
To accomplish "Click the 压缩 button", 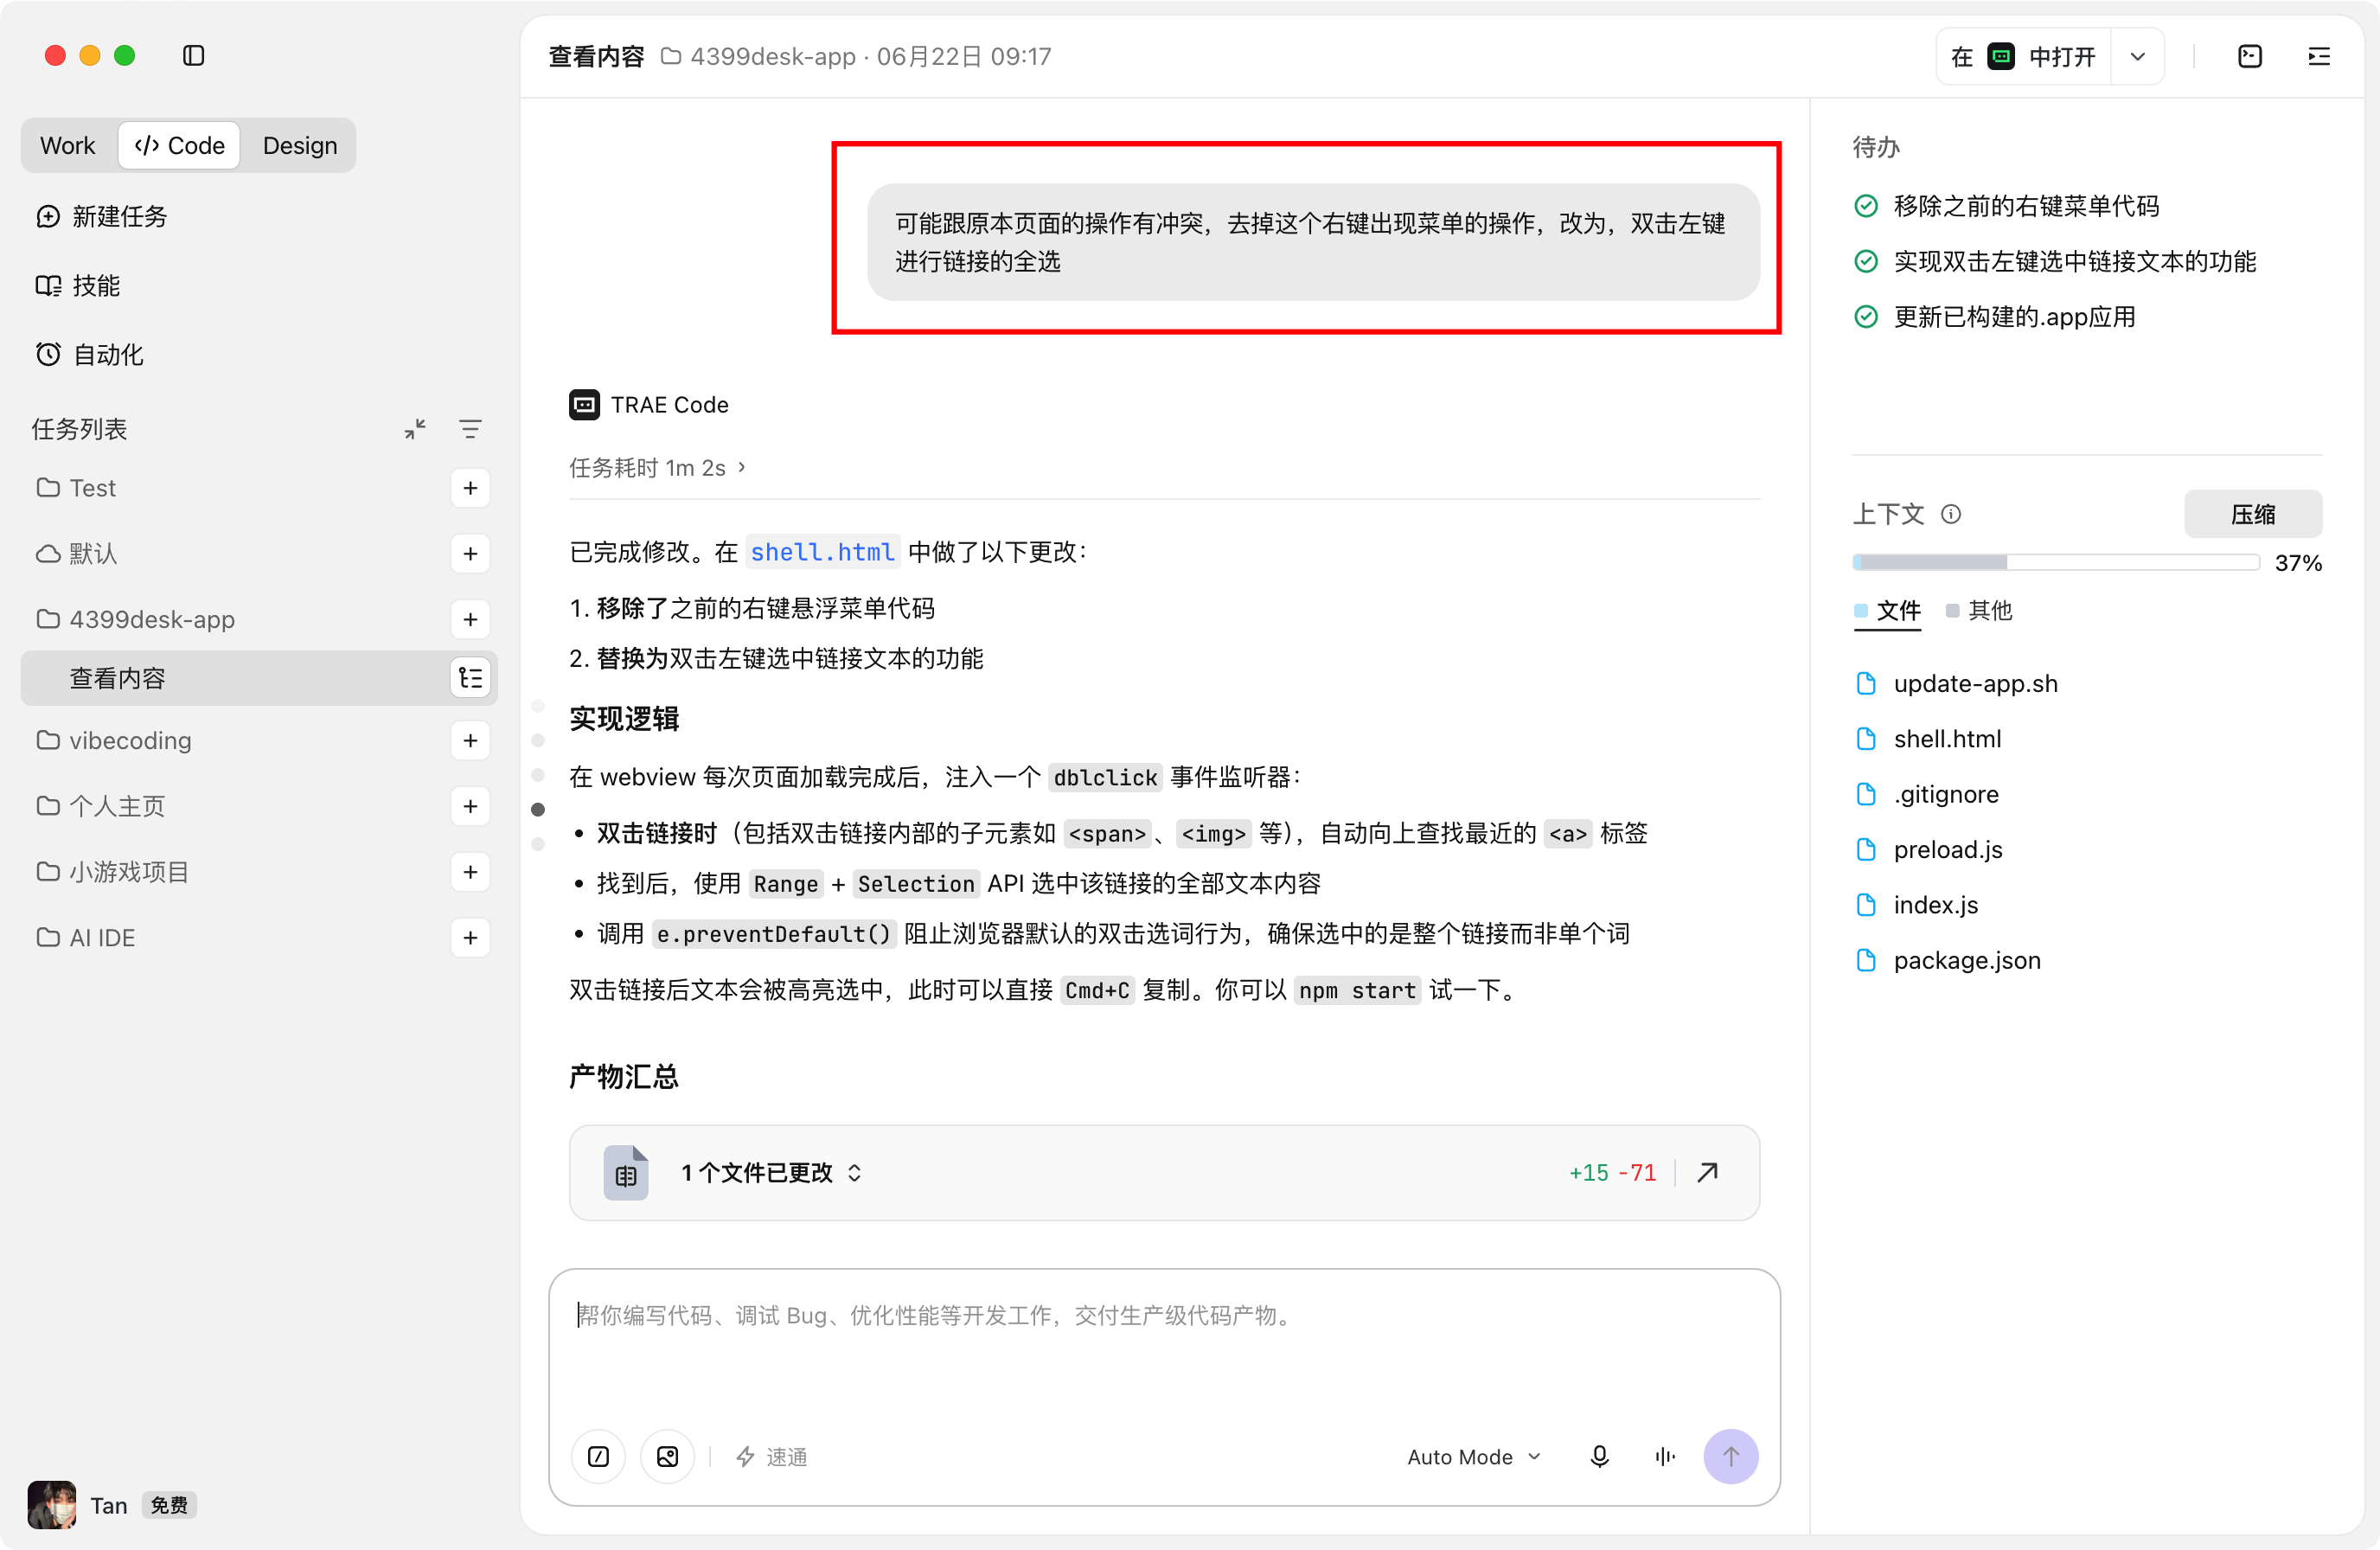I will coord(2252,514).
